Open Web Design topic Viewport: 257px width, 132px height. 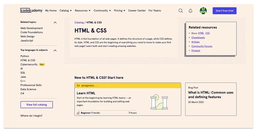pos(27,36)
